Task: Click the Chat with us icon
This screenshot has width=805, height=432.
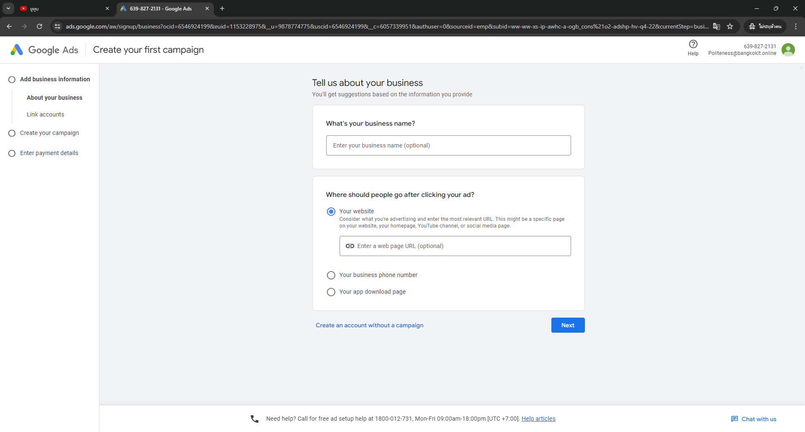Action: click(x=735, y=419)
